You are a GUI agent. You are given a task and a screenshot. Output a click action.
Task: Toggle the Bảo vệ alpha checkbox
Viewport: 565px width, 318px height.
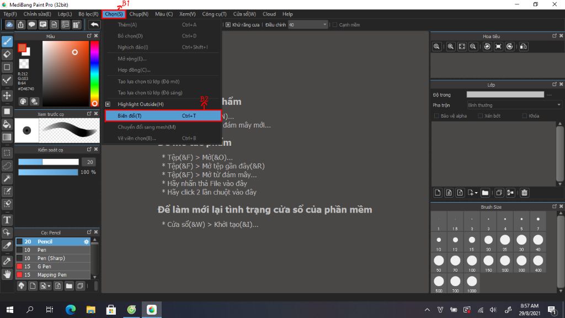436,116
